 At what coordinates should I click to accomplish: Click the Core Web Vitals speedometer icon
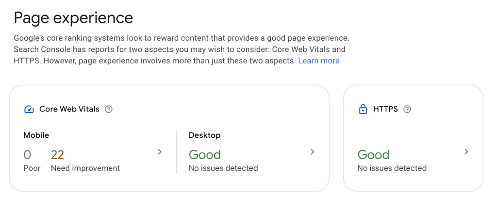tap(29, 109)
